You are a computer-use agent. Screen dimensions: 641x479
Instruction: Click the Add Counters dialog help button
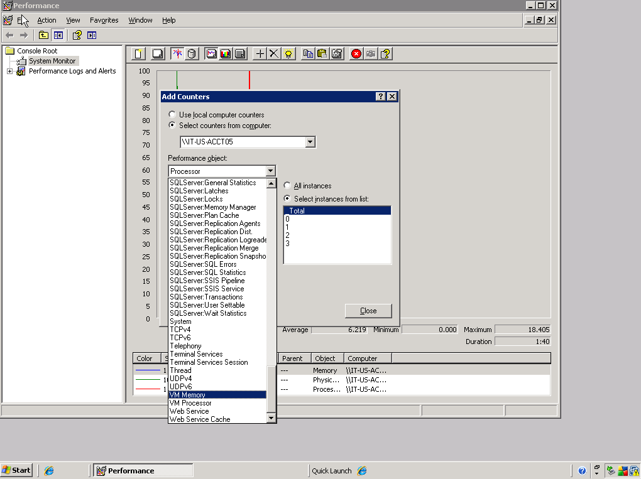[x=381, y=97]
